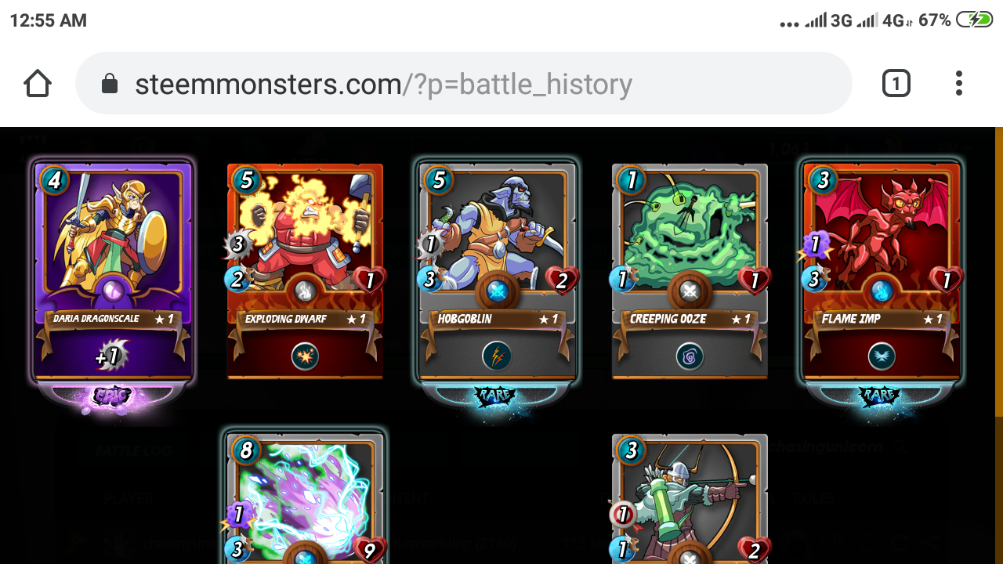
Task: Tap Hobgoblin's water splinter emblem
Action: [498, 291]
